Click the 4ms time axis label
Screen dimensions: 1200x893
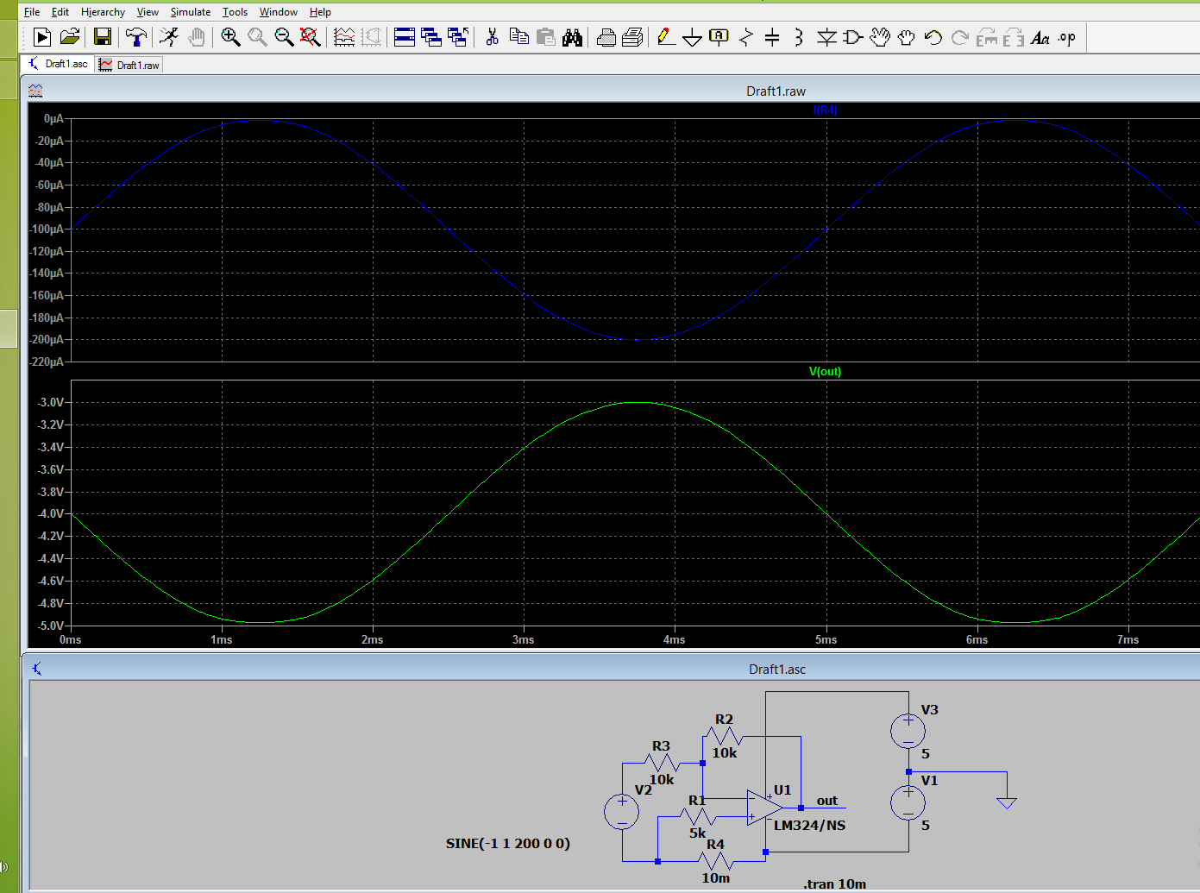pyautogui.click(x=674, y=639)
